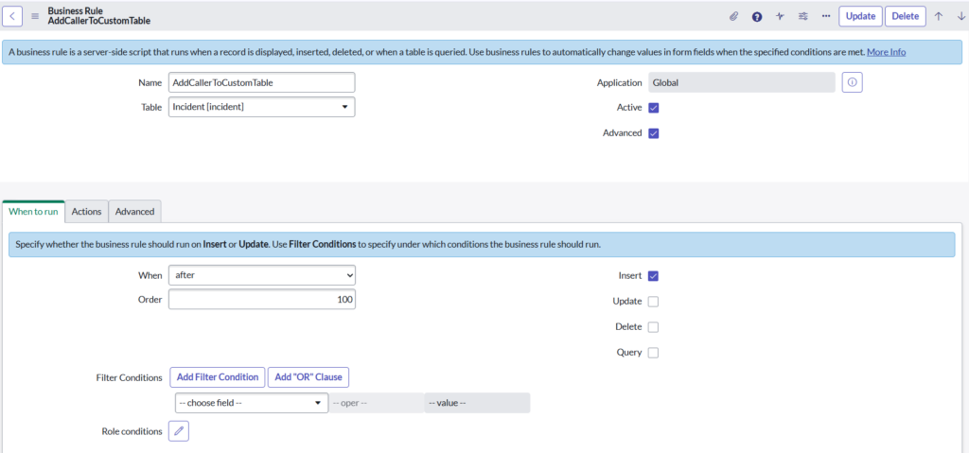
Task: Uncheck the Active checkbox
Action: tap(653, 108)
